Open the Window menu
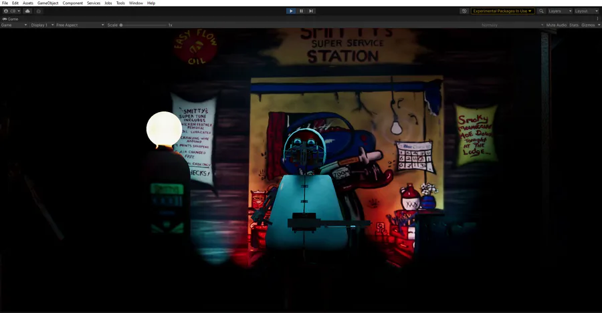Viewport: 602px width, 313px height. (x=136, y=3)
